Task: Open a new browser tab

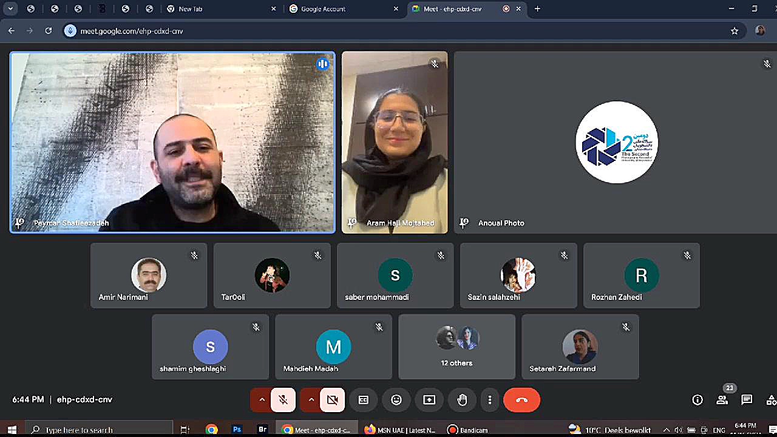Action: [537, 9]
